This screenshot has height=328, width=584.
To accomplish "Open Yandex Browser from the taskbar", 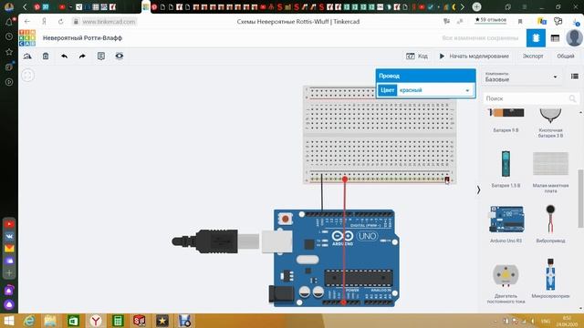I will (96, 321).
